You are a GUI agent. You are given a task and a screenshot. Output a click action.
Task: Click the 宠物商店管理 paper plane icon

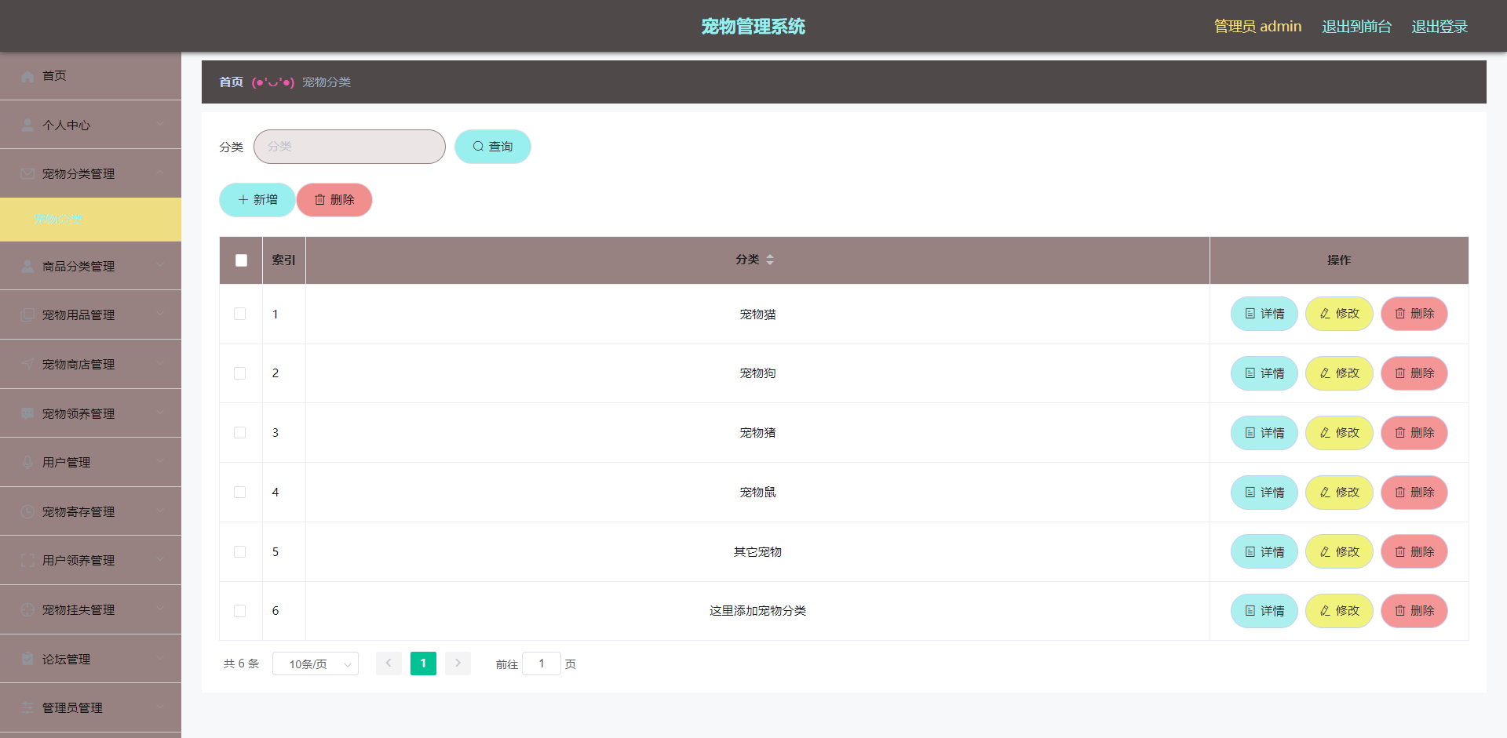[27, 364]
